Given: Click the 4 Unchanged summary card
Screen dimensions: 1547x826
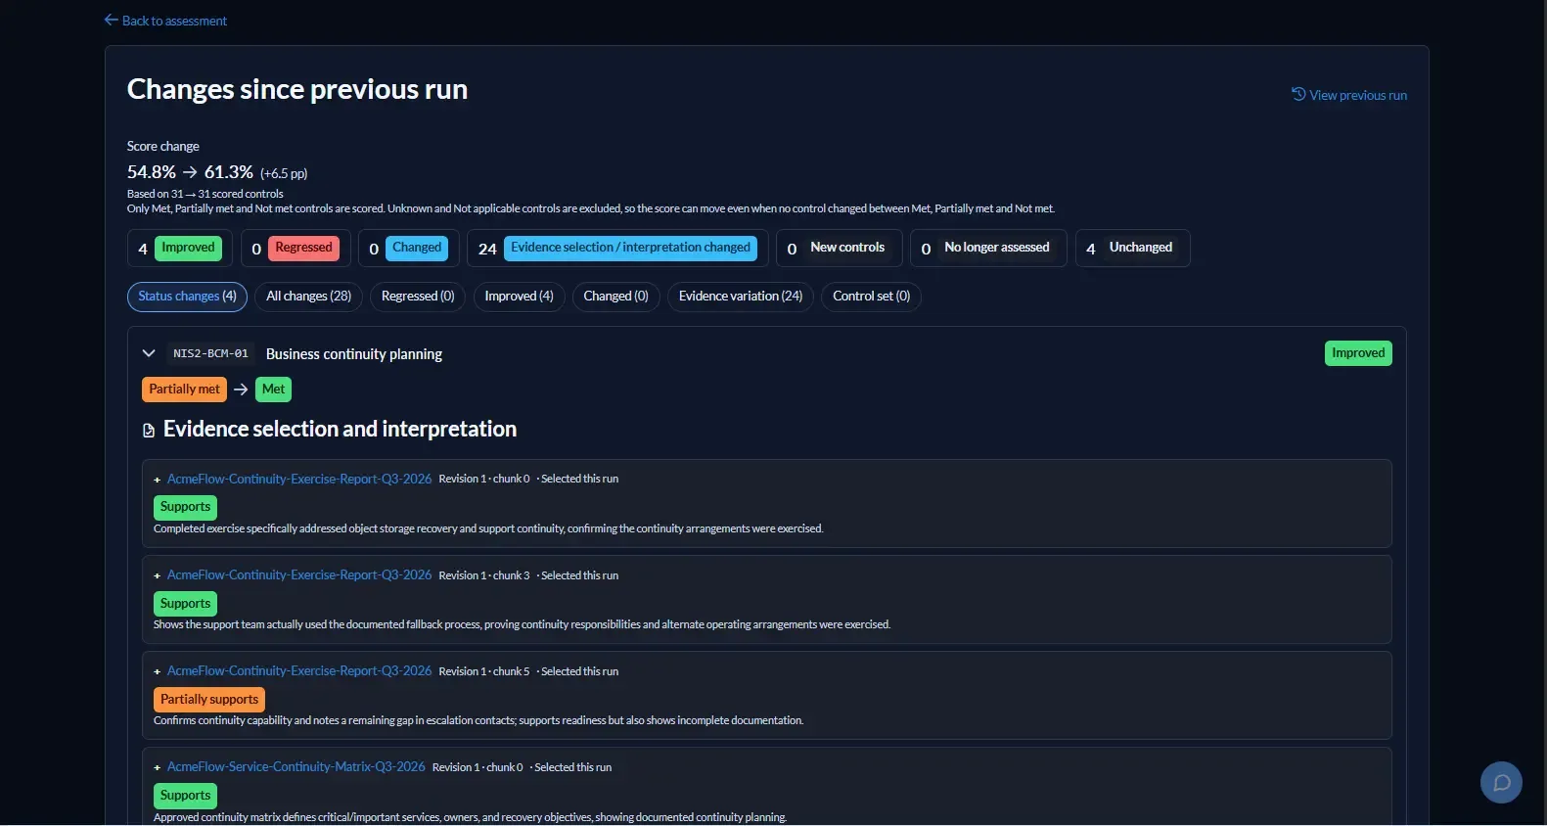Looking at the screenshot, I should pos(1132,248).
